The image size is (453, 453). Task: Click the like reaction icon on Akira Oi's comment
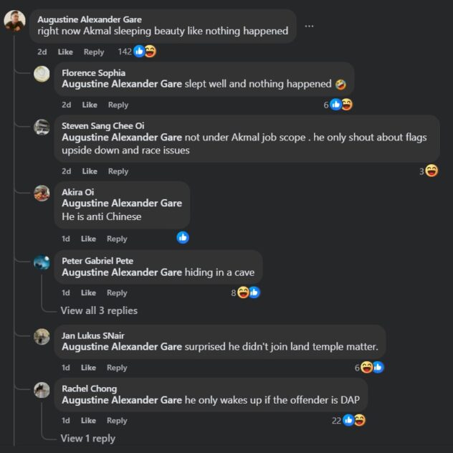tap(183, 237)
